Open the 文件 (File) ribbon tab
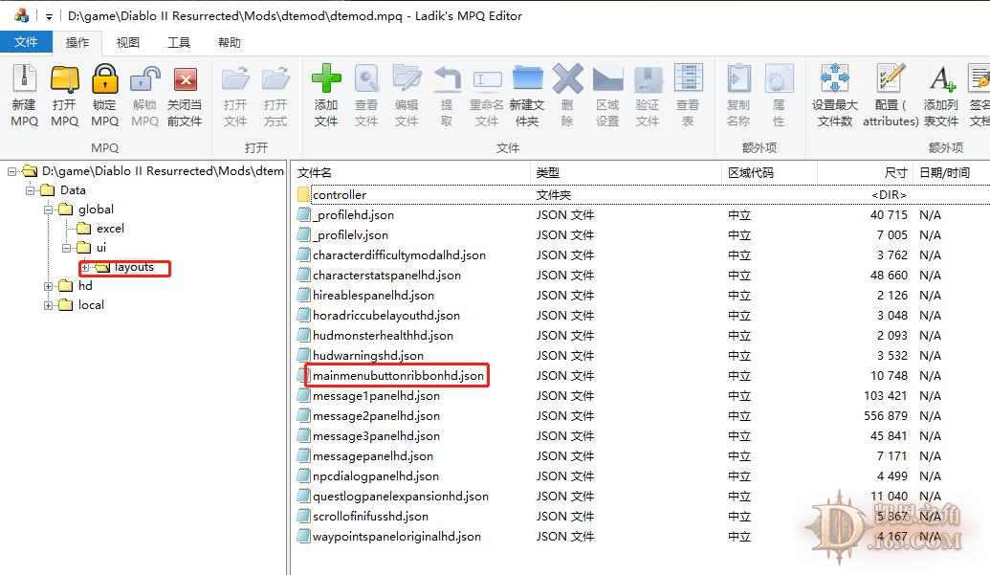The width and height of the screenshot is (990, 575). [26, 42]
